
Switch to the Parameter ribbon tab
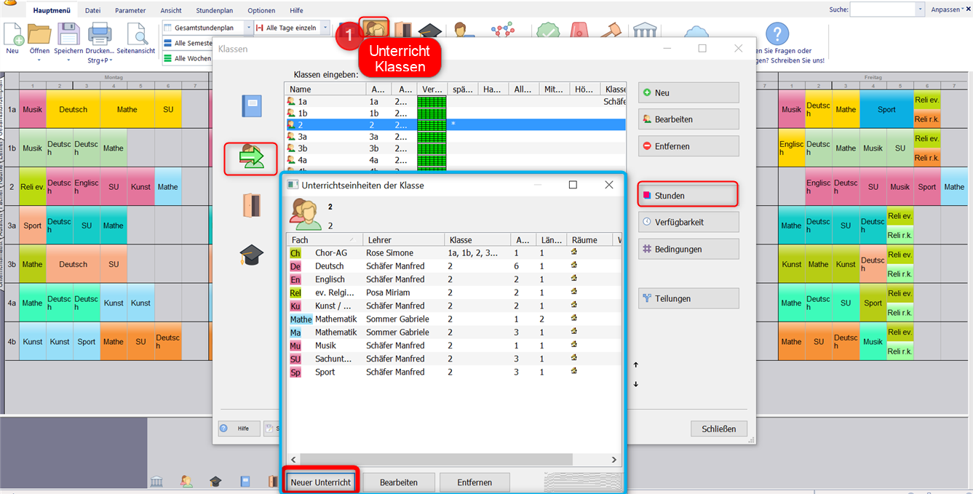130,10
